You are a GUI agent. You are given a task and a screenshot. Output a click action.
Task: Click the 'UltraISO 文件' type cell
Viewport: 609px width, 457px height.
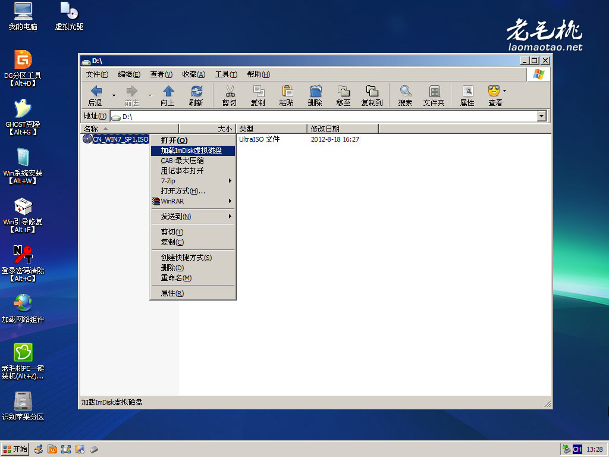tap(259, 139)
